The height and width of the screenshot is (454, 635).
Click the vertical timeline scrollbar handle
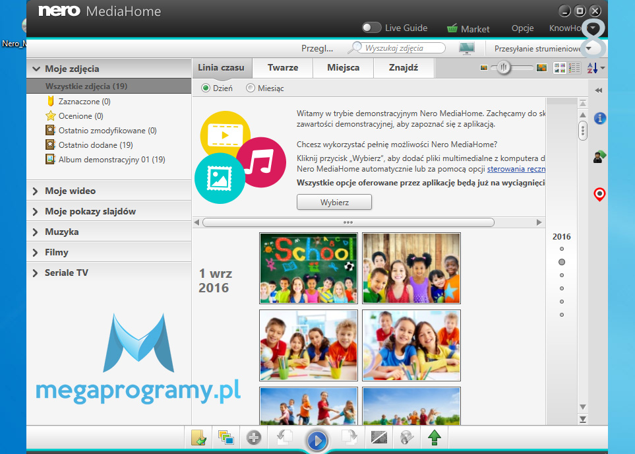[583, 131]
